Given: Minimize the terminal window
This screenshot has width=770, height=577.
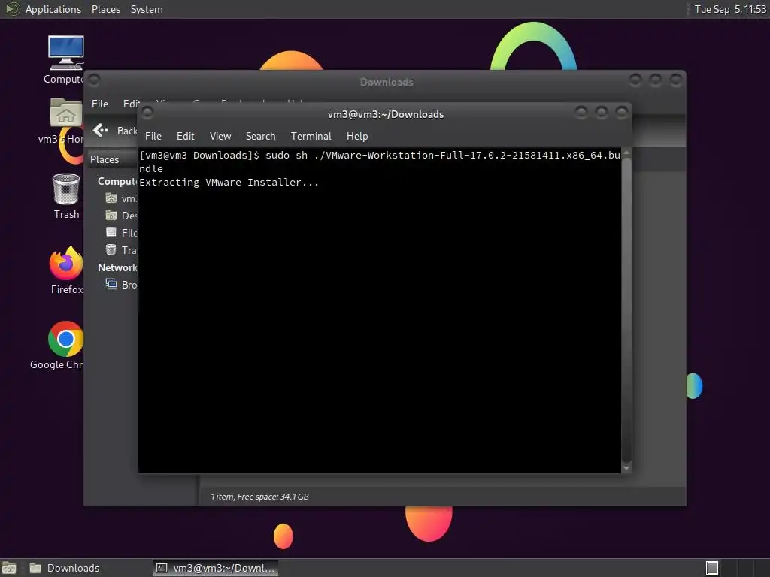Looking at the screenshot, I should click(x=581, y=113).
